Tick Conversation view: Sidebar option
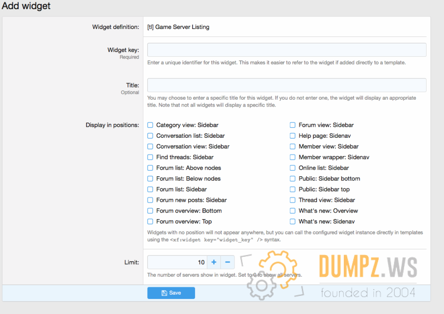 click(150, 146)
